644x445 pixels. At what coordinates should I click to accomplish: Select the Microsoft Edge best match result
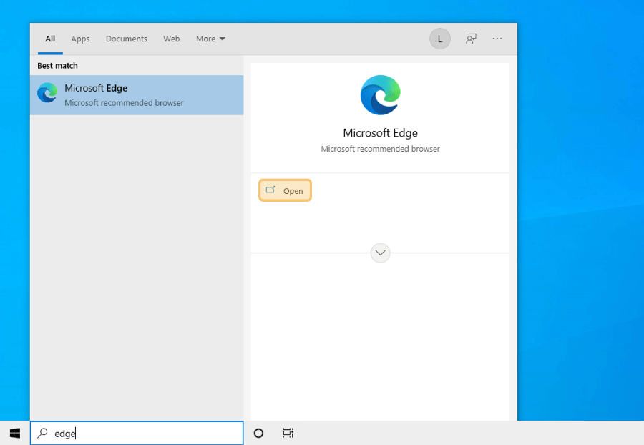(137, 95)
